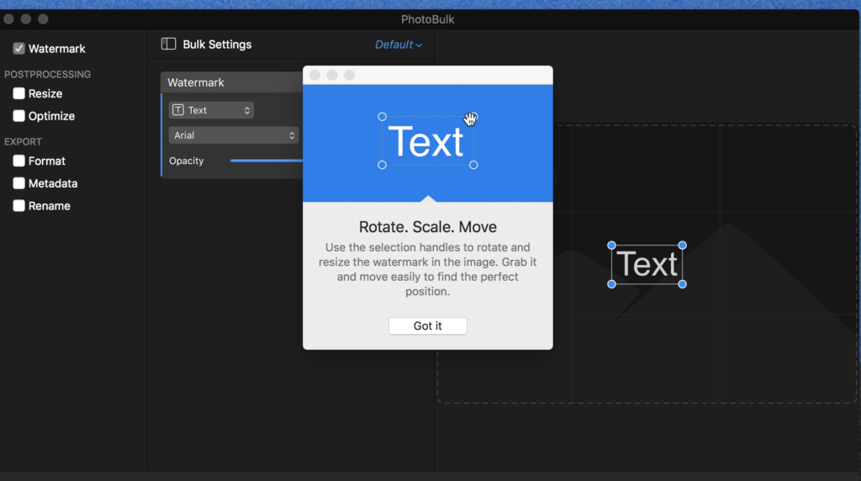Tick the Rename checkbox
Viewport: 861px width, 481px height.
(x=18, y=206)
